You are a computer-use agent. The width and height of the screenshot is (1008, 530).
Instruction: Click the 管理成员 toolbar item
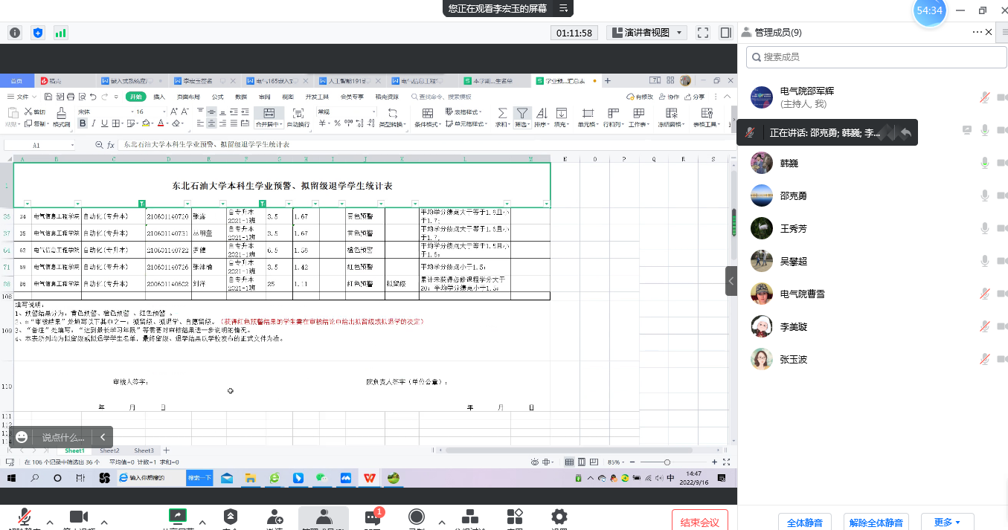[324, 518]
